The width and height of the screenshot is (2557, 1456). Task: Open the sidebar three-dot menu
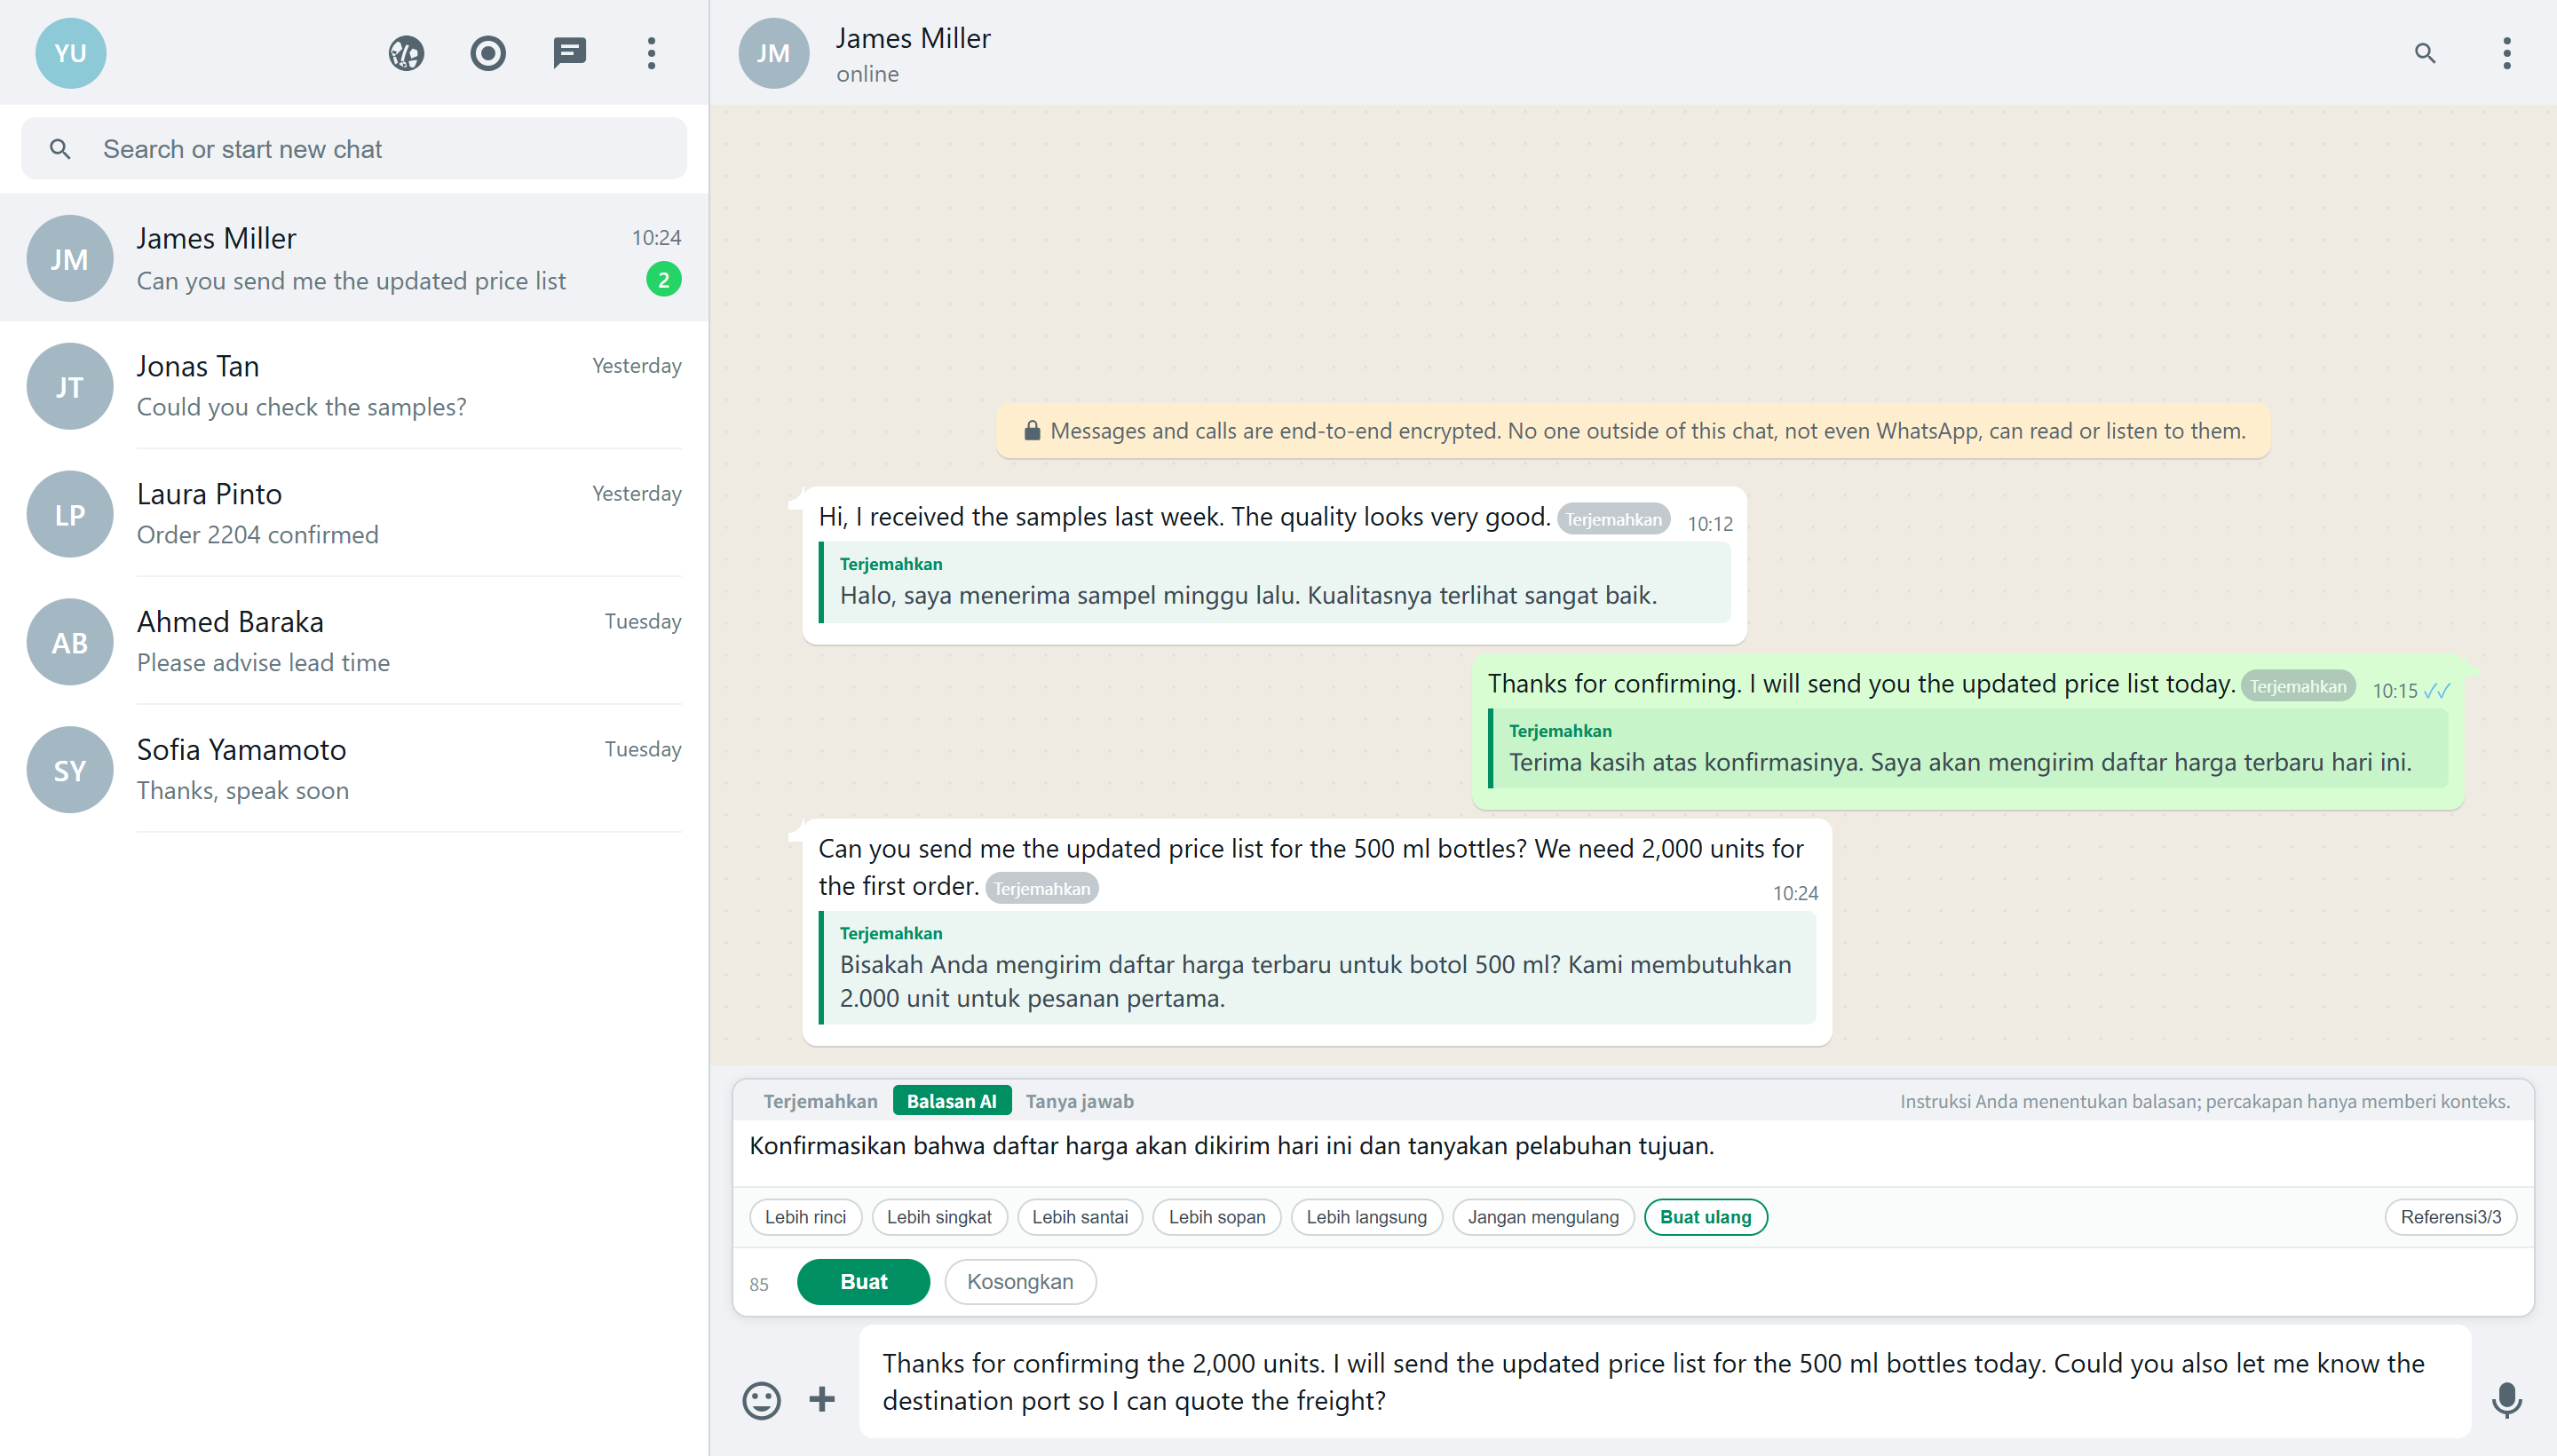click(651, 53)
